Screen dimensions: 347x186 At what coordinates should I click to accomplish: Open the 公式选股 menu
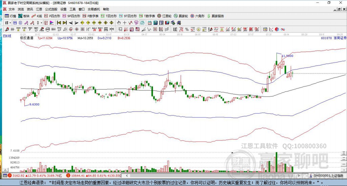(51, 9)
